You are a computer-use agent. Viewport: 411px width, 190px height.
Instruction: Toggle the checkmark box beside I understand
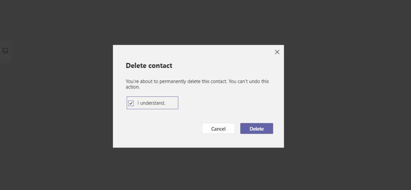click(131, 103)
